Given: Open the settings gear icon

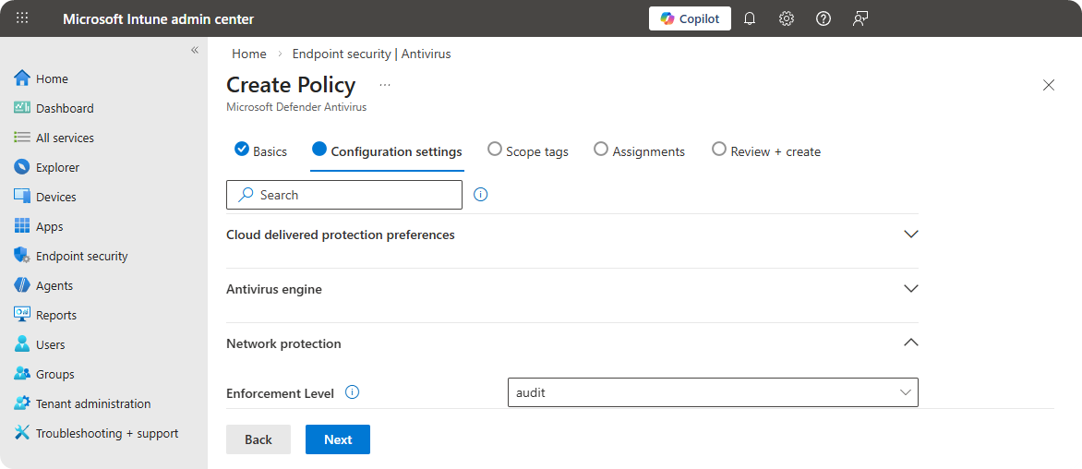Looking at the screenshot, I should point(787,18).
